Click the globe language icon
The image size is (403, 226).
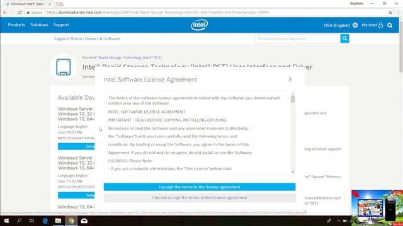click(x=355, y=25)
